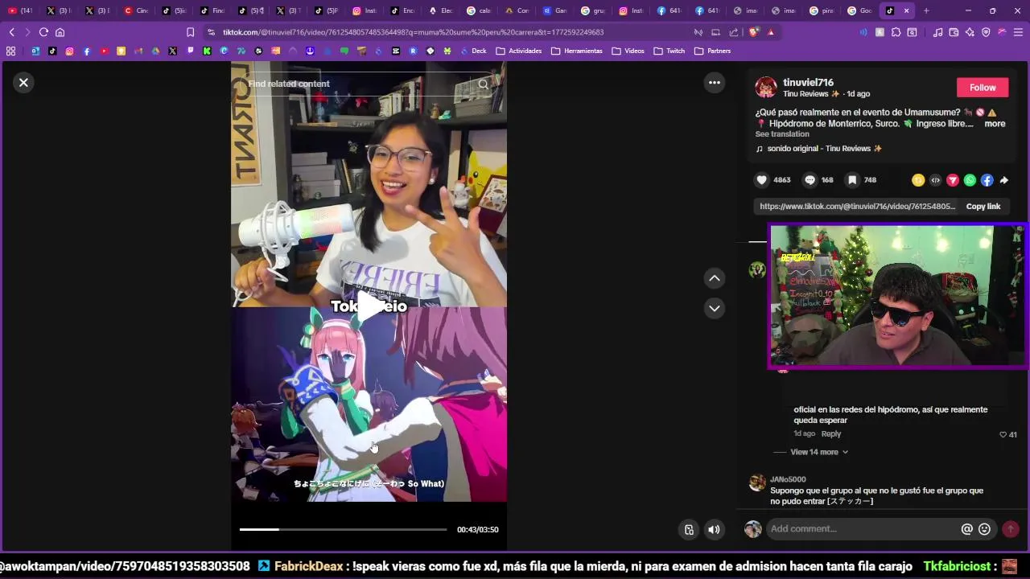Seek on the video progress bar

[343, 529]
